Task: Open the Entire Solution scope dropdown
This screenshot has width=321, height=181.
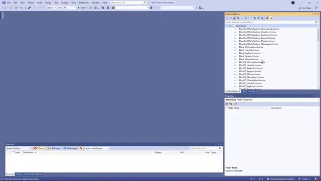Action: pyautogui.click(x=19, y=148)
